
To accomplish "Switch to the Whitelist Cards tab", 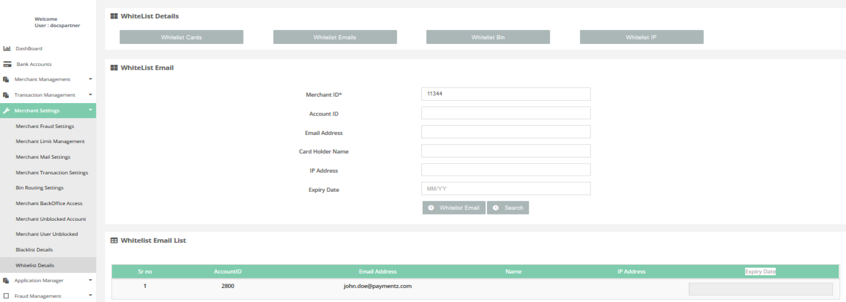I will click(x=181, y=37).
